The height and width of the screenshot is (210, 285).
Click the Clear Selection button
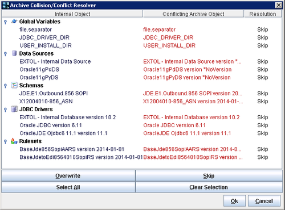pyautogui.click(x=209, y=187)
